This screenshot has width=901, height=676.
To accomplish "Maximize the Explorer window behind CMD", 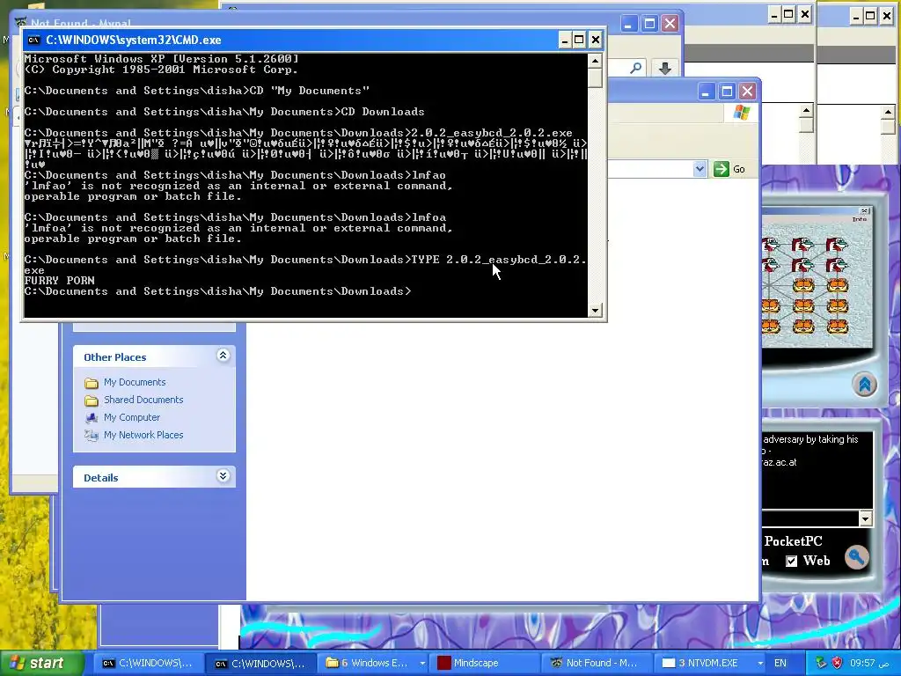I will [x=727, y=92].
